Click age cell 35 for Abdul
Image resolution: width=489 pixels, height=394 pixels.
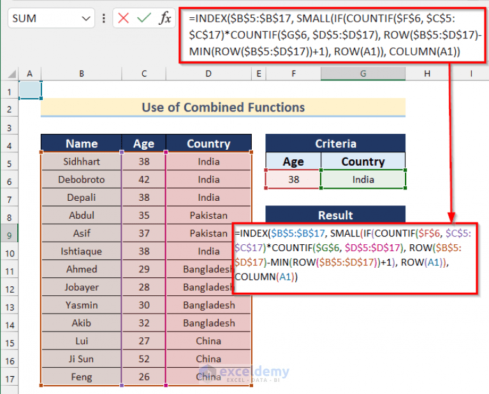(144, 215)
